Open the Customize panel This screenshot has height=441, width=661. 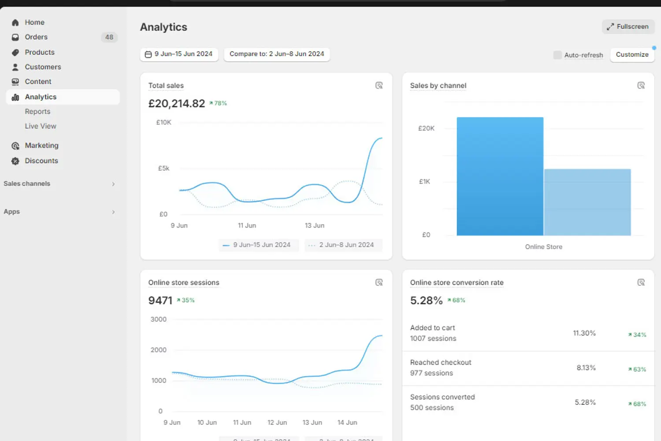(x=632, y=55)
